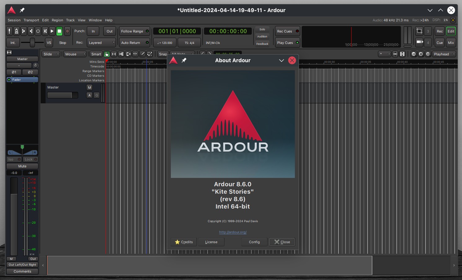Select the Draw (pencil) tool

click(x=142, y=54)
